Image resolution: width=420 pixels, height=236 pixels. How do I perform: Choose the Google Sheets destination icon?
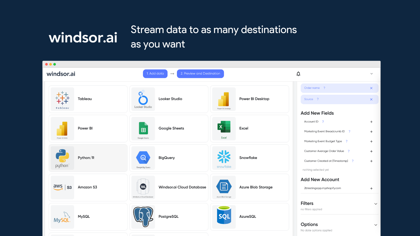click(143, 128)
